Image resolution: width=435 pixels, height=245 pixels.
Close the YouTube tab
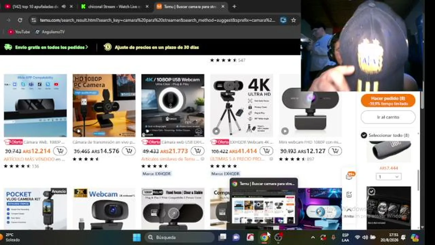click(x=71, y=6)
